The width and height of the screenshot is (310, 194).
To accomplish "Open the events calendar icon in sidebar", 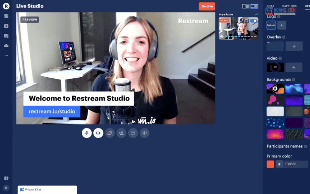I will click(6, 26).
